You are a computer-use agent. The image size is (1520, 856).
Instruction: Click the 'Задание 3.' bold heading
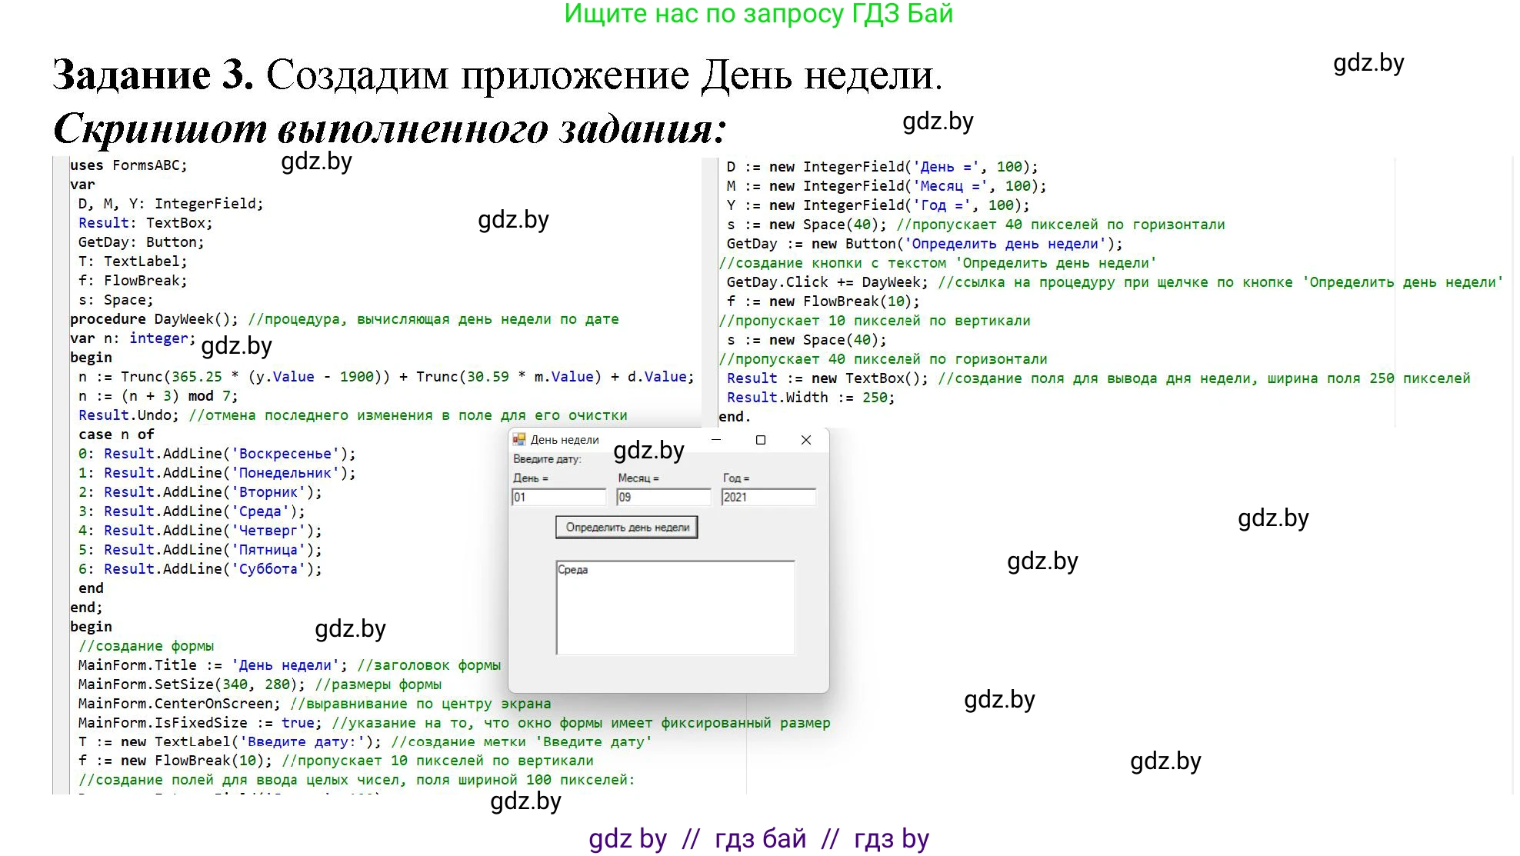click(152, 75)
